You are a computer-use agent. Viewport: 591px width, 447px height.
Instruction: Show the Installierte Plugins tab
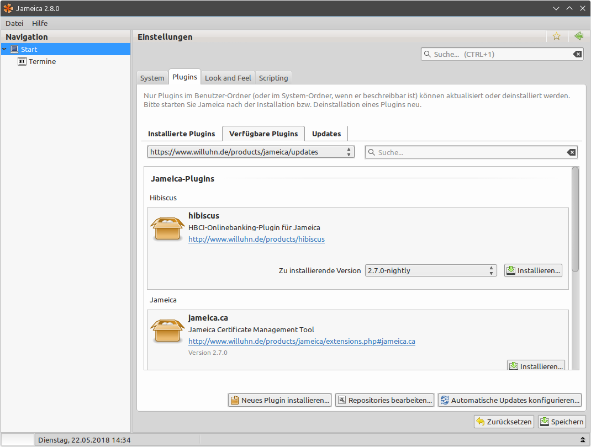tap(181, 134)
